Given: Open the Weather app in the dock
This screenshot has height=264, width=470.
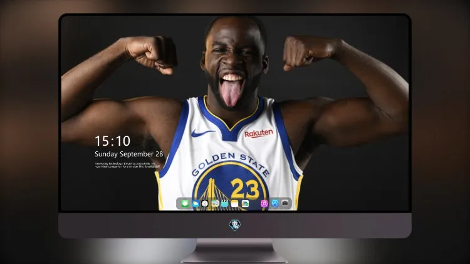Looking at the screenshot, I should [195, 204].
